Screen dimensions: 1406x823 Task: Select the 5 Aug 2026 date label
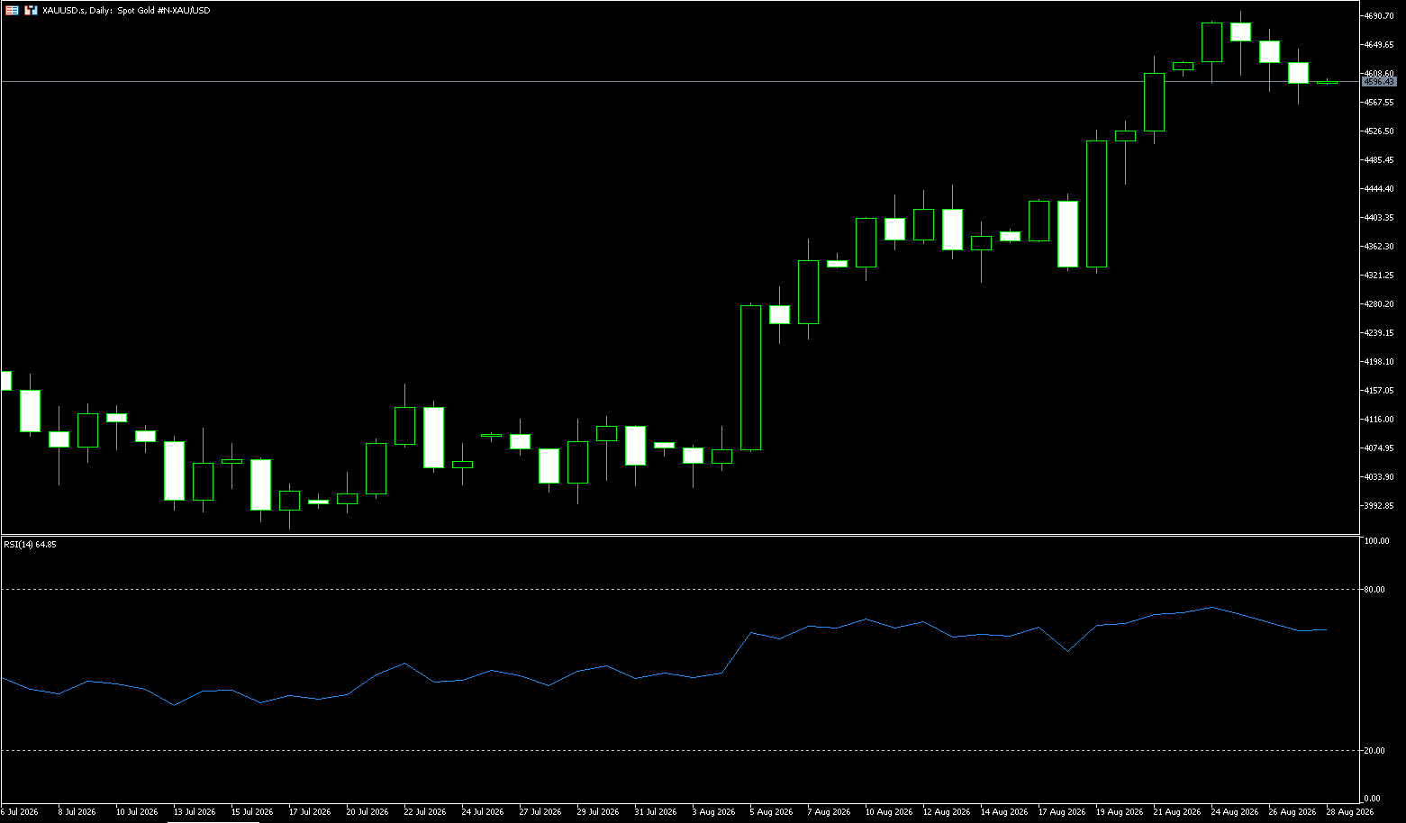(771, 812)
